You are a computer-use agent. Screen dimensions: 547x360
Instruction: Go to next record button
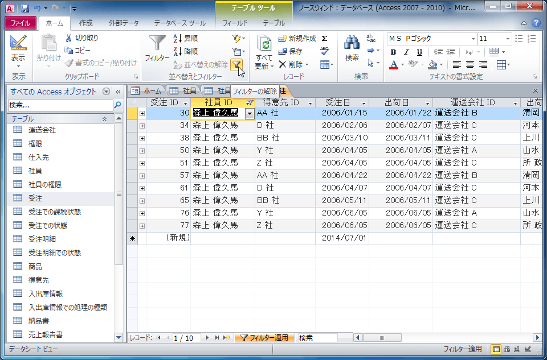pos(207,337)
